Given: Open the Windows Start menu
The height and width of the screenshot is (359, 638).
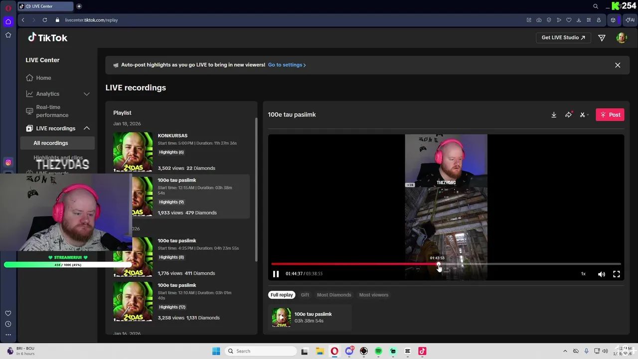Looking at the screenshot, I should pyautogui.click(x=216, y=351).
